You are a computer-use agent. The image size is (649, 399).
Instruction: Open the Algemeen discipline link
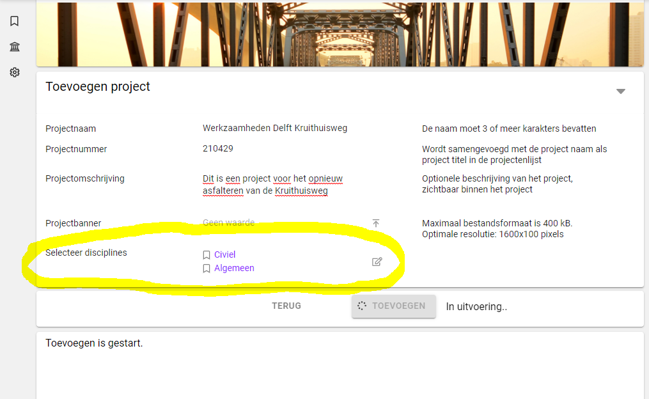(x=234, y=268)
